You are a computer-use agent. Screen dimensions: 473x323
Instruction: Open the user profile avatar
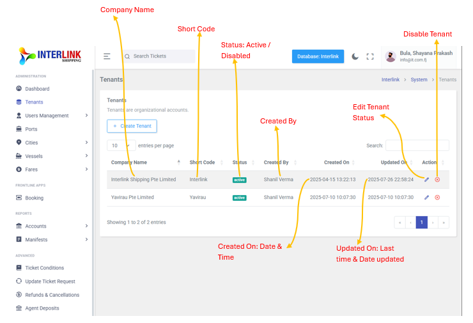(x=390, y=56)
